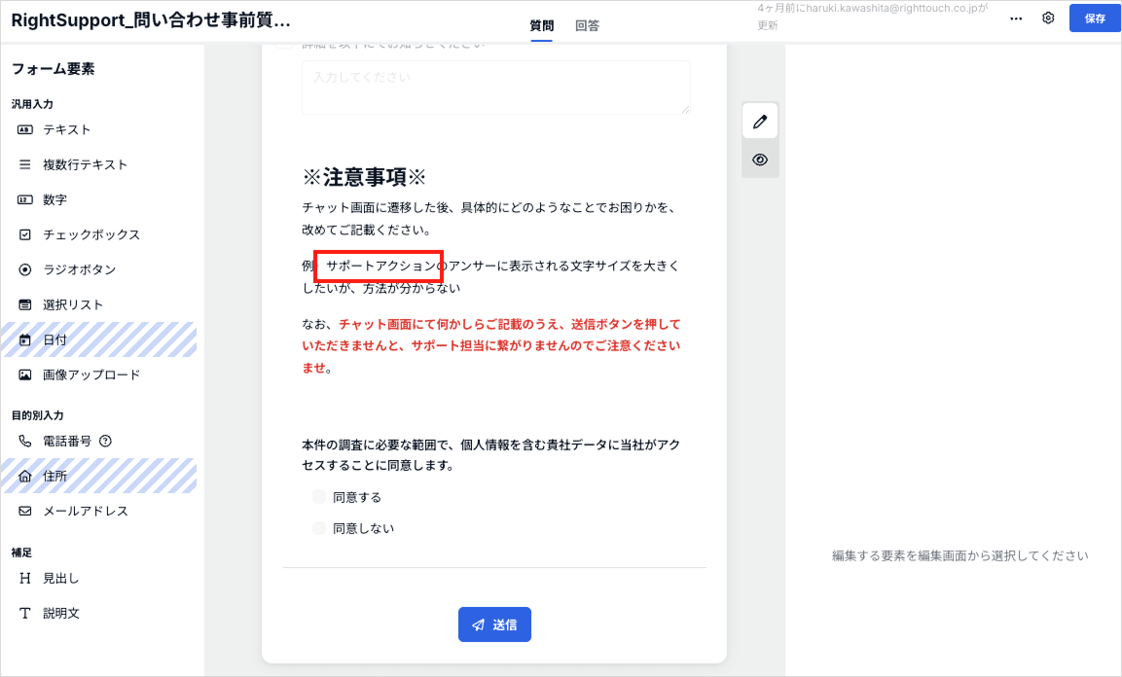Open the three-dot more options menu

pyautogui.click(x=1016, y=18)
